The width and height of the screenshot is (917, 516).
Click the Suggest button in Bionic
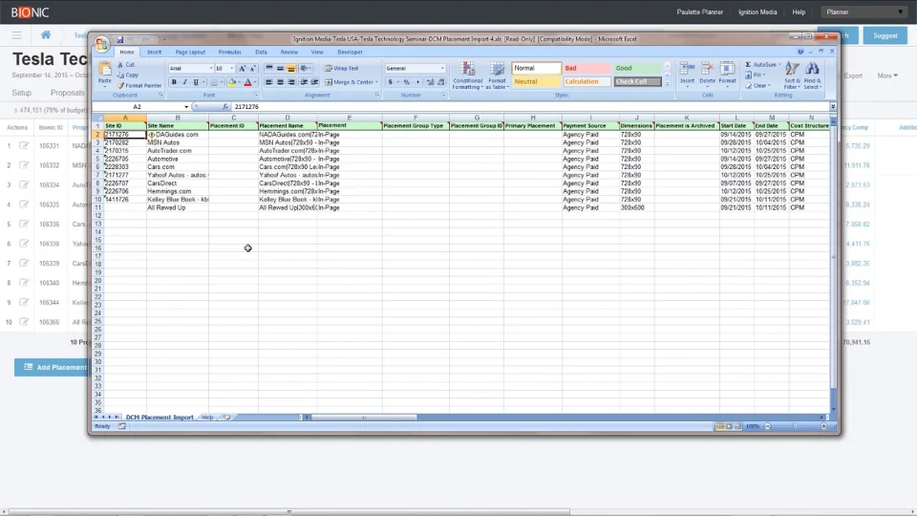pyautogui.click(x=885, y=35)
